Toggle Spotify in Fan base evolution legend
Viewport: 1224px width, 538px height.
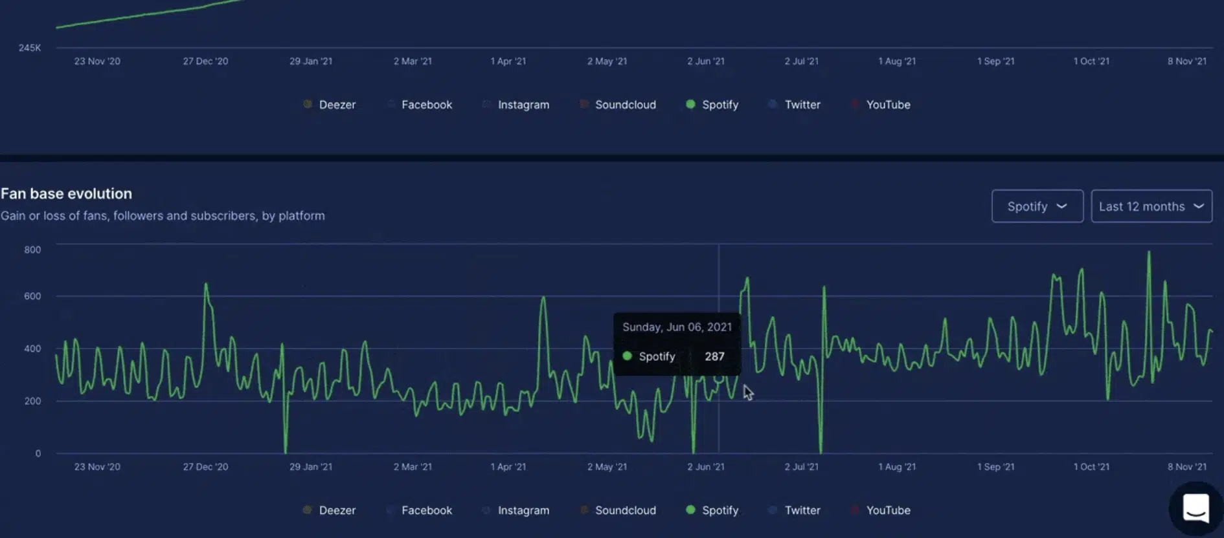click(712, 510)
